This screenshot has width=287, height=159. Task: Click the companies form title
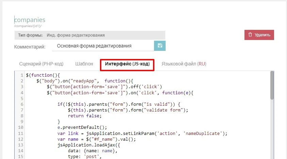click(x=30, y=20)
